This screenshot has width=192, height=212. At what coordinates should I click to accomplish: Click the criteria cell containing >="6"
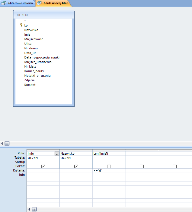(109, 170)
